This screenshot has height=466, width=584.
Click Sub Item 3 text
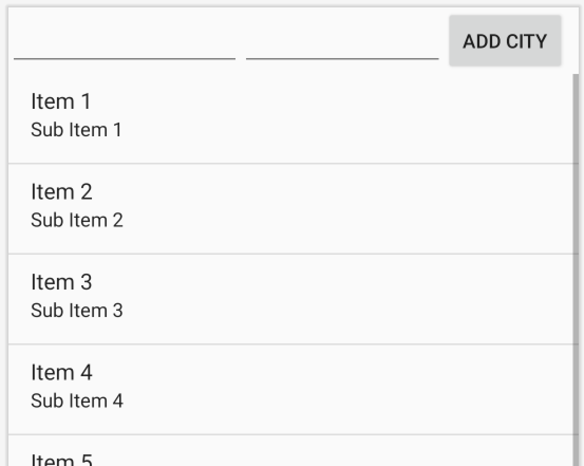pos(77,310)
